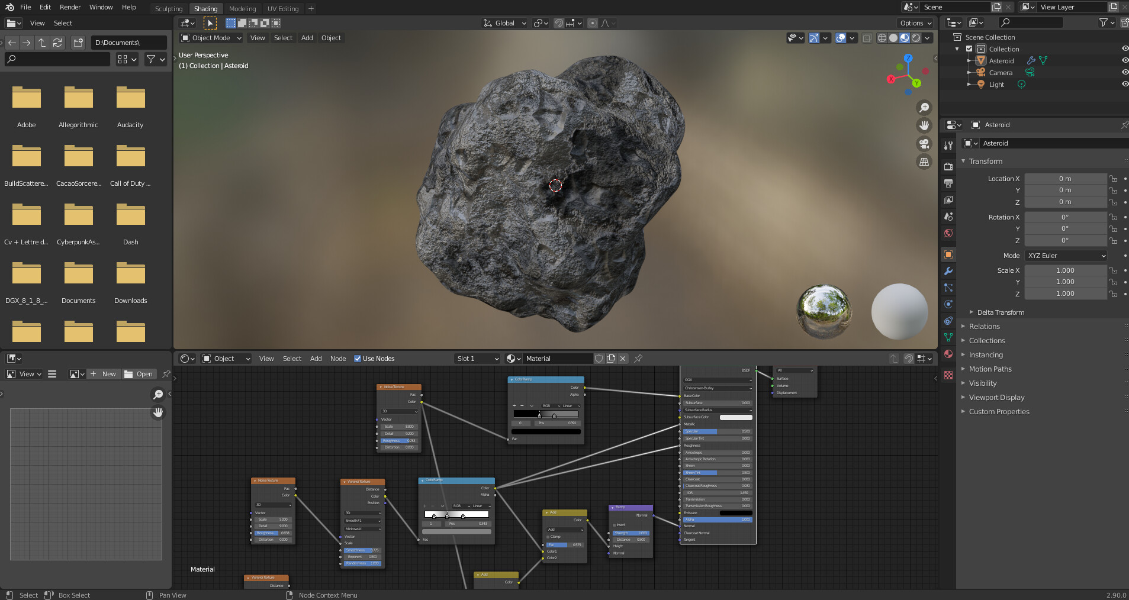
Task: Click the Open button in the file browser
Action: pyautogui.click(x=140, y=374)
